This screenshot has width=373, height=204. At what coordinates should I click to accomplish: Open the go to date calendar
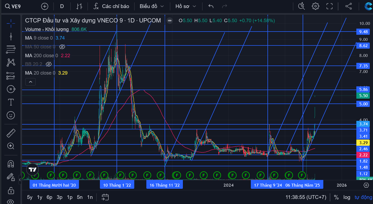(105, 197)
